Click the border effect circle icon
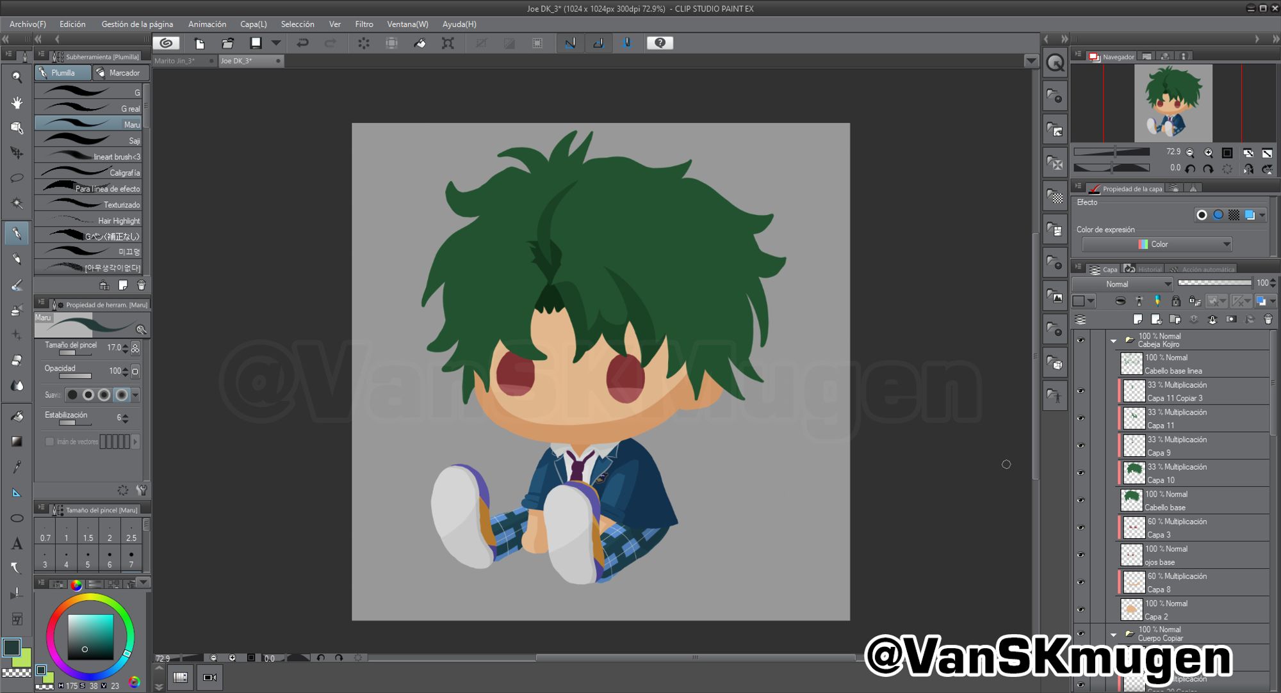 pos(1202,215)
